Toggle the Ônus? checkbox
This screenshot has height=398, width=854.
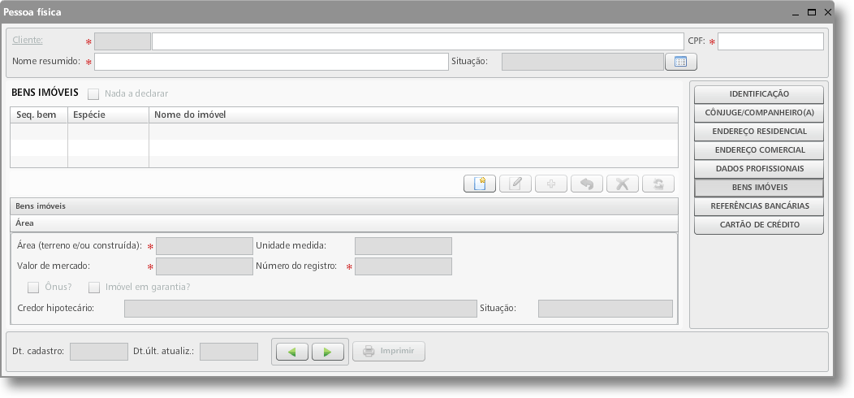coord(33,288)
